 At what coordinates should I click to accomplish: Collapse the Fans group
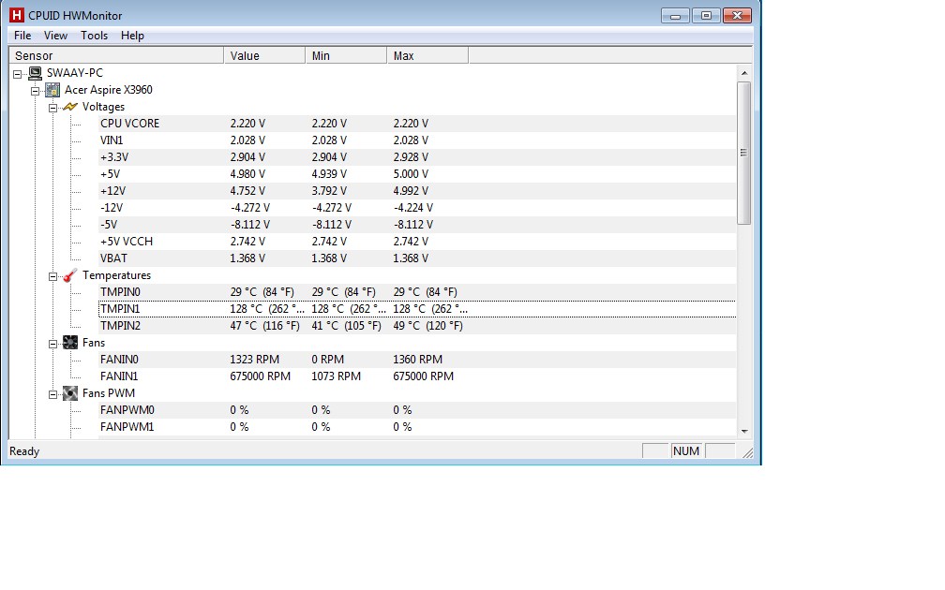pyautogui.click(x=53, y=344)
